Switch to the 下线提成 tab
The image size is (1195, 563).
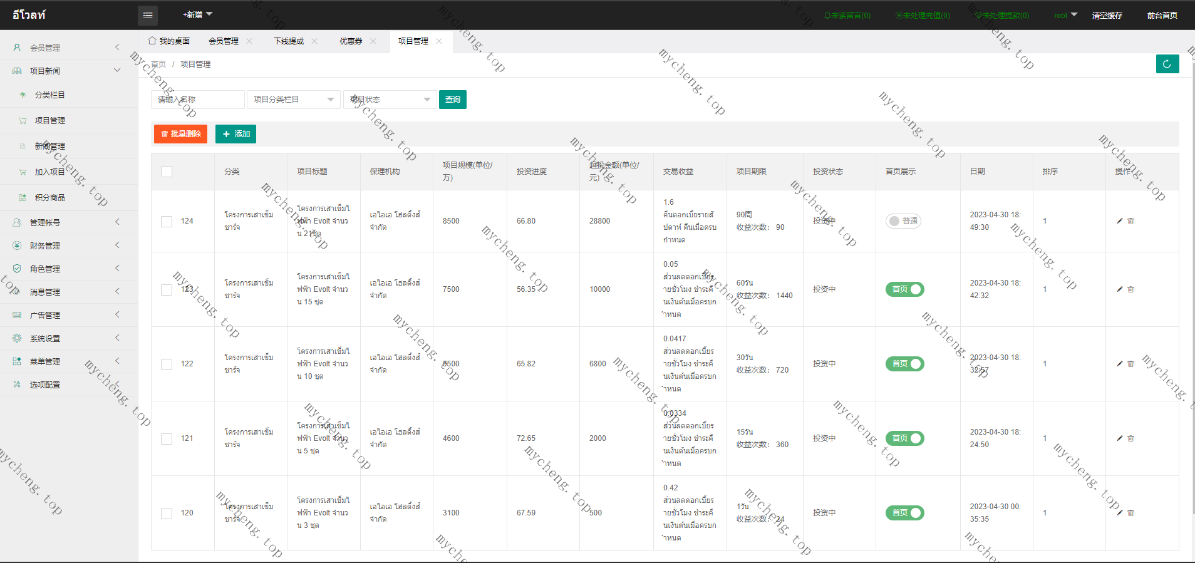pos(289,41)
